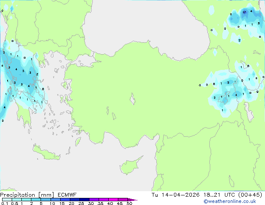Click the 10 to 15 mm legend swatch

pos(56,200)
